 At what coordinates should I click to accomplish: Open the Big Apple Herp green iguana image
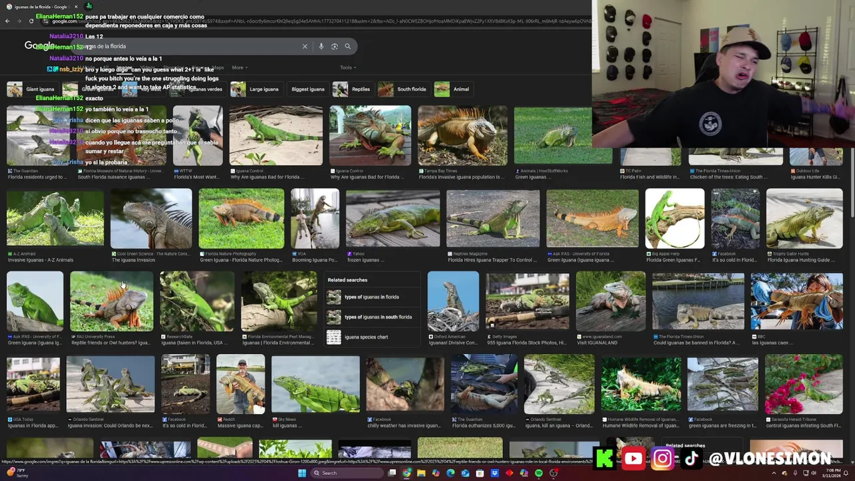675,218
